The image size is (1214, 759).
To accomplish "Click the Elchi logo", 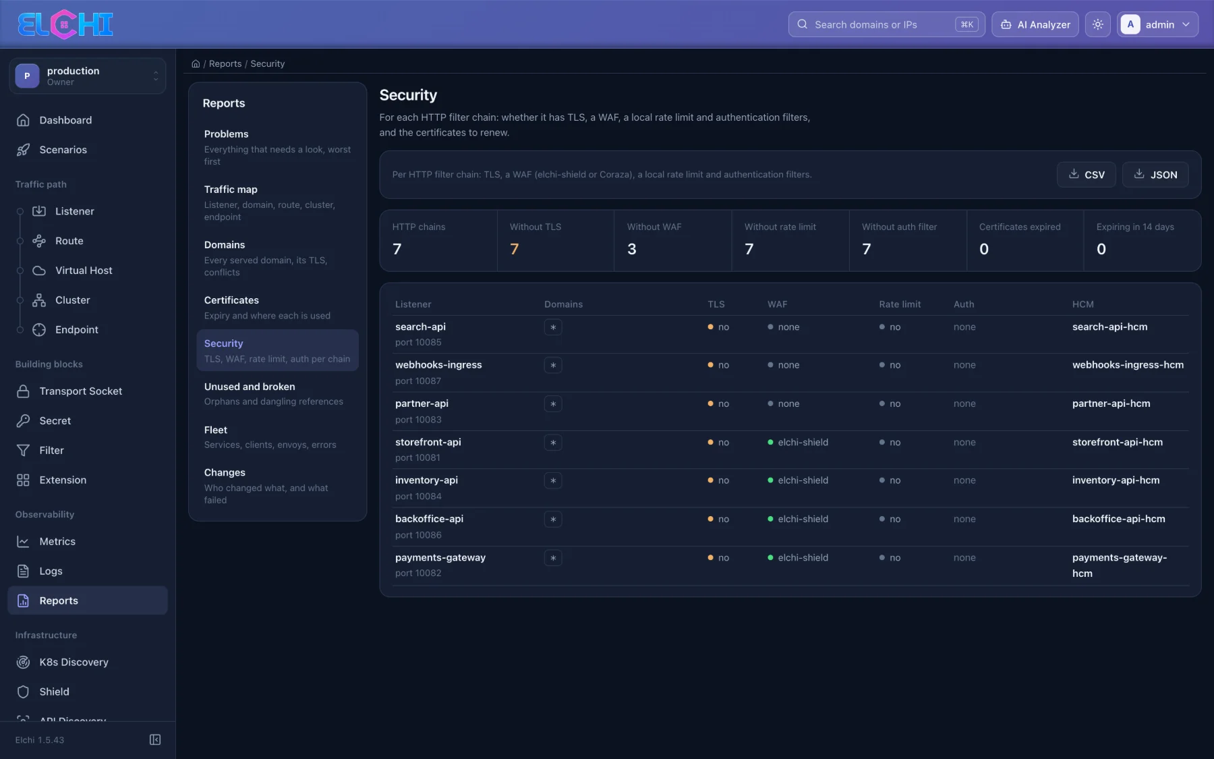I will point(65,24).
